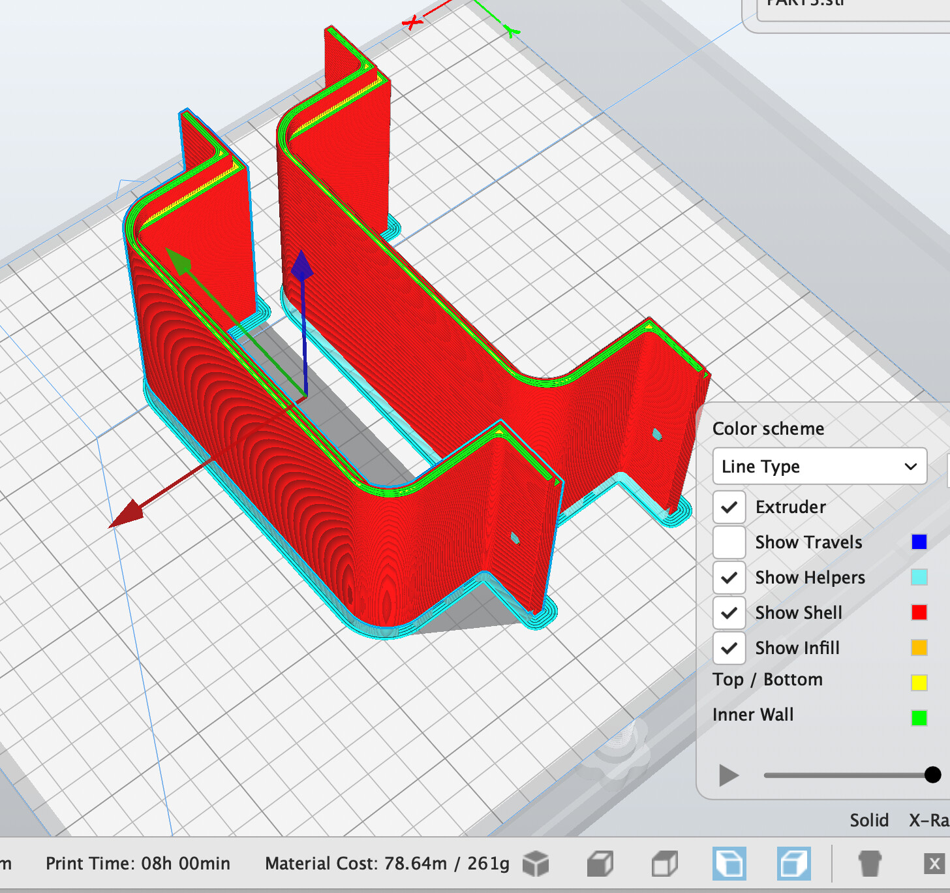Enable the Show Travels checkbox
The height and width of the screenshot is (893, 950).
coord(729,542)
